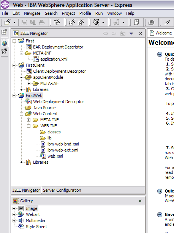Open the server gear dropdown arrow

coord(123,23)
